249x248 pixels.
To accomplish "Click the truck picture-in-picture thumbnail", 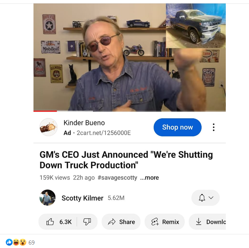I will coord(195,26).
